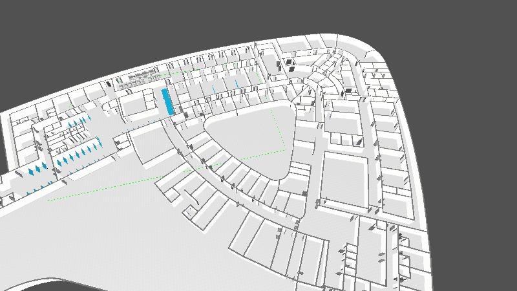Click the green dashed line in the open floor
Screen dimensions: 517x291
[x=116, y=187]
